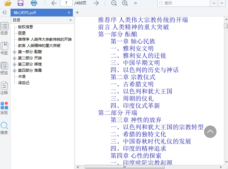Expand the 第一部分 酝酿 tree node
This screenshot has height=169, width=228.
click(x=14, y=52)
